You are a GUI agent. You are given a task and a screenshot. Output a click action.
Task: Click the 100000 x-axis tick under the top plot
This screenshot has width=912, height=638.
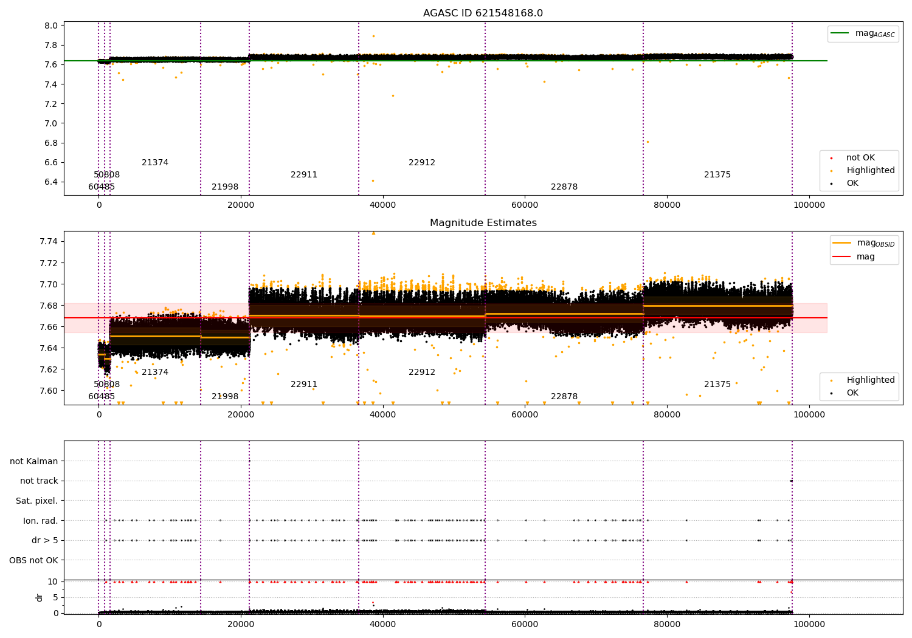(x=809, y=205)
